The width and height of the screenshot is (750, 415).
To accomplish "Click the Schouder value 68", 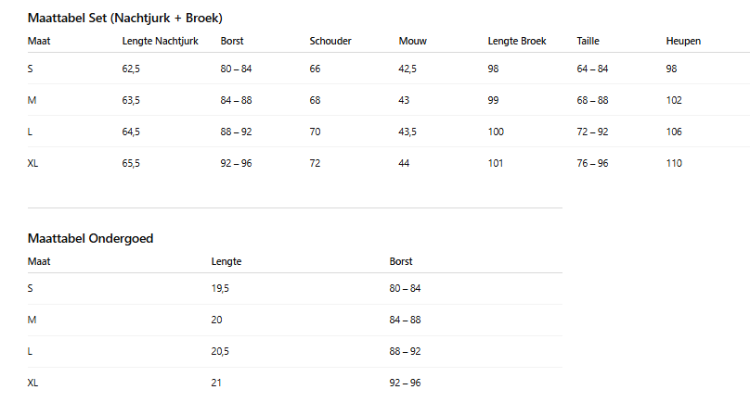I will click(316, 100).
